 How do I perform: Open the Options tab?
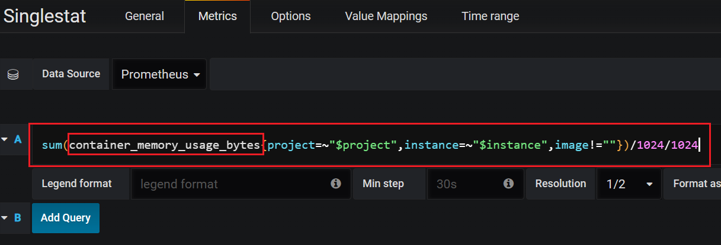tap(291, 17)
